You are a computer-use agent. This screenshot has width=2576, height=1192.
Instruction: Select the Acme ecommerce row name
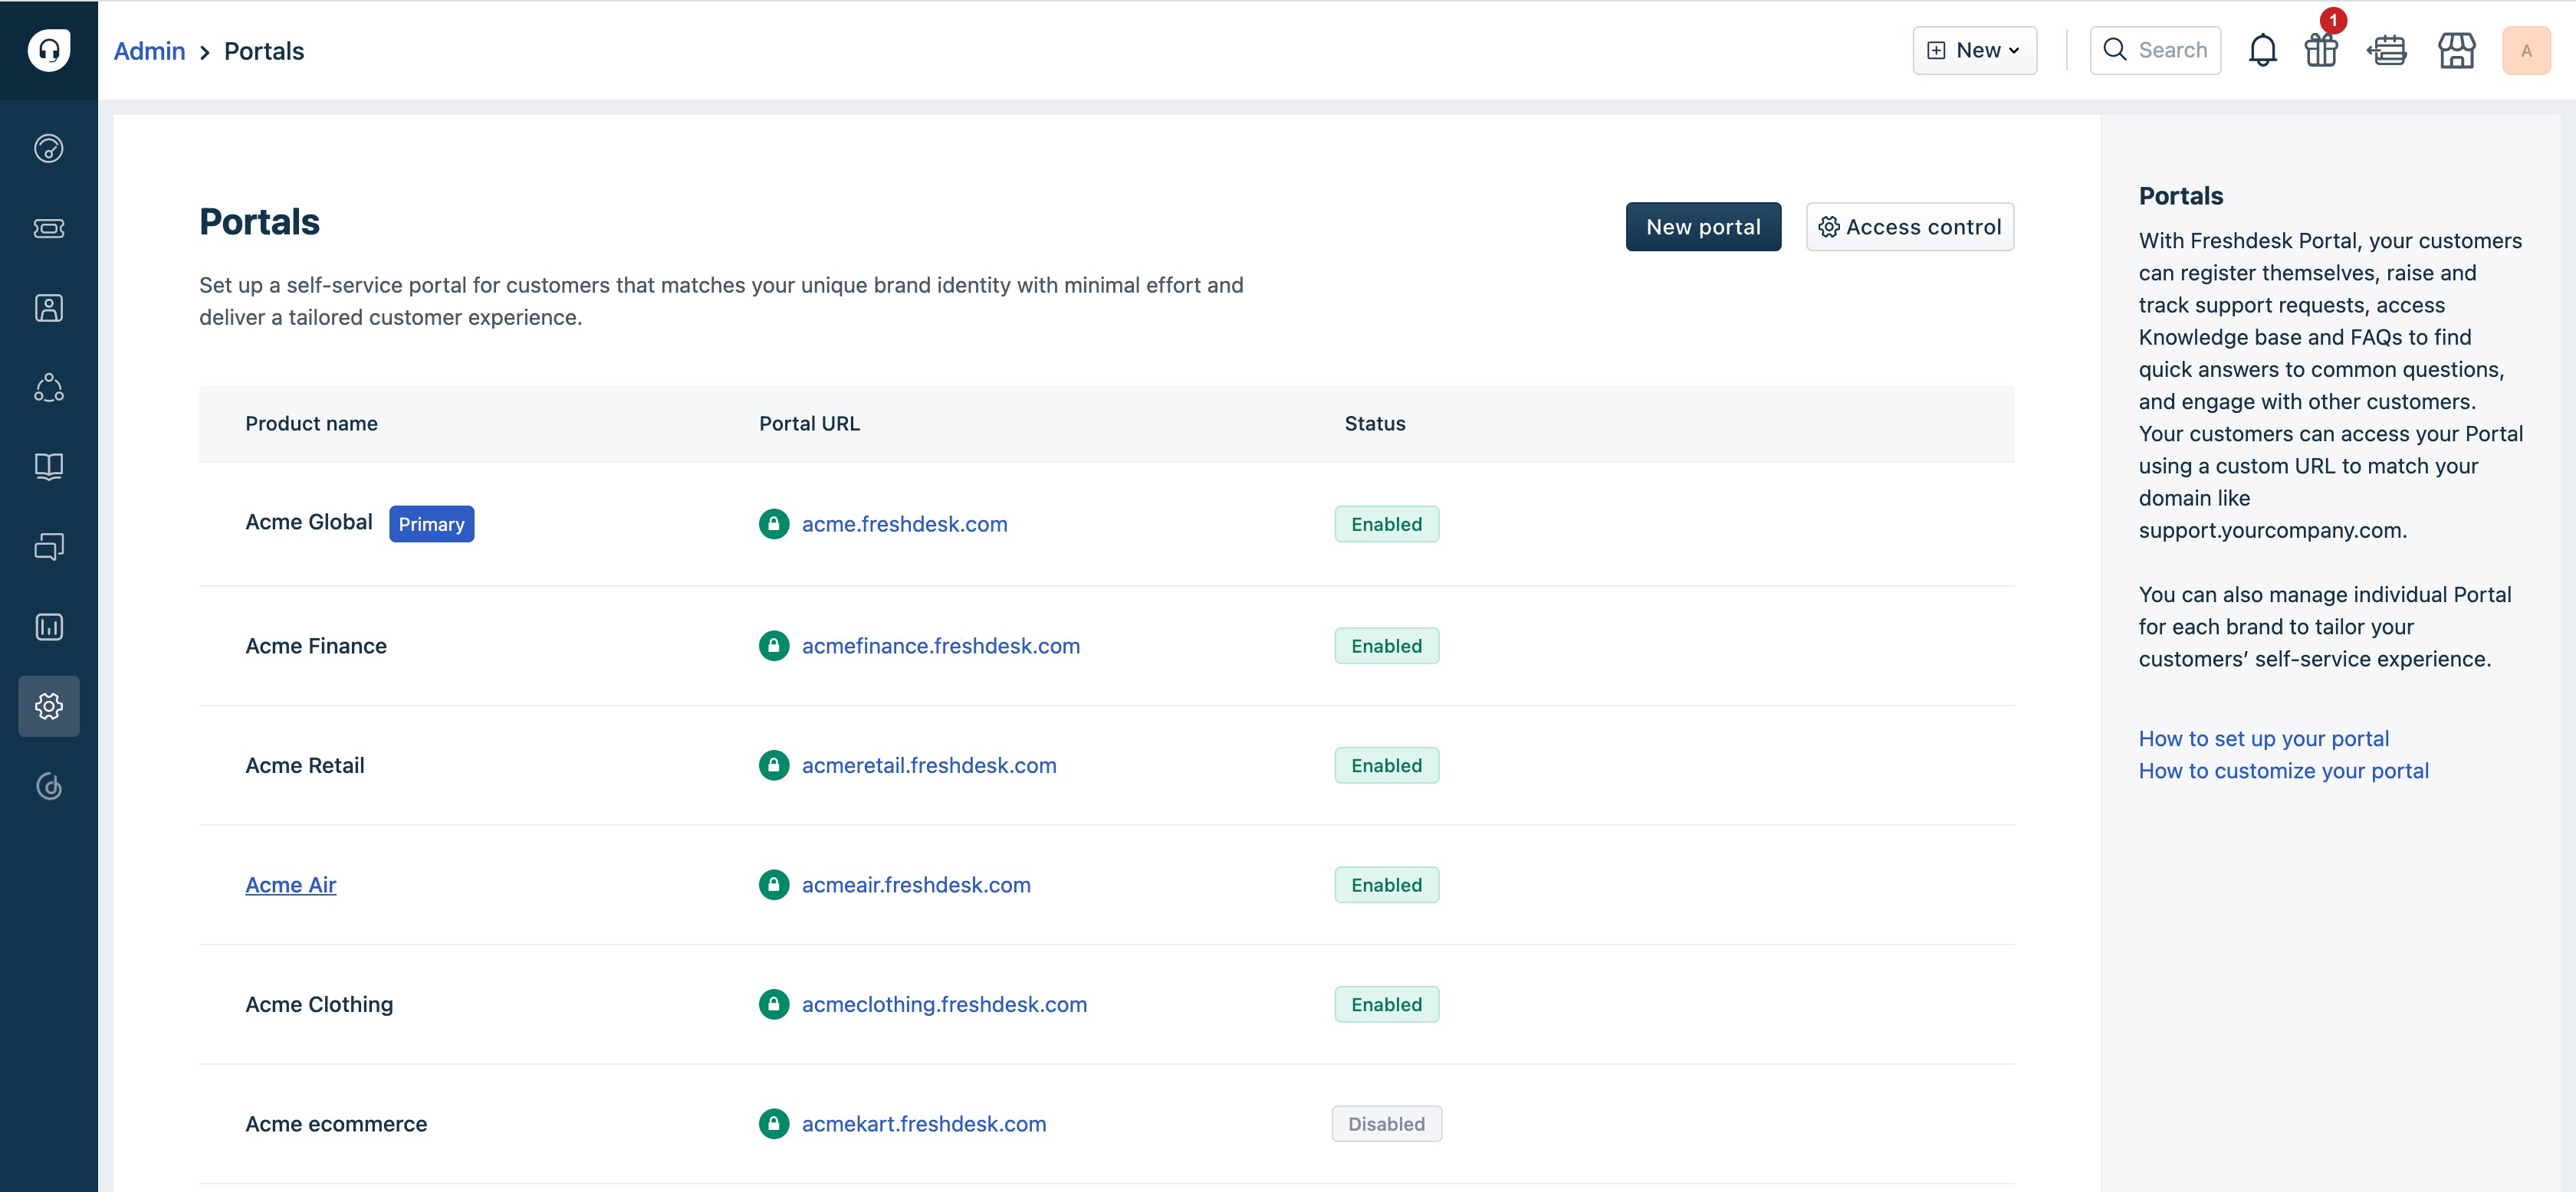click(336, 1124)
